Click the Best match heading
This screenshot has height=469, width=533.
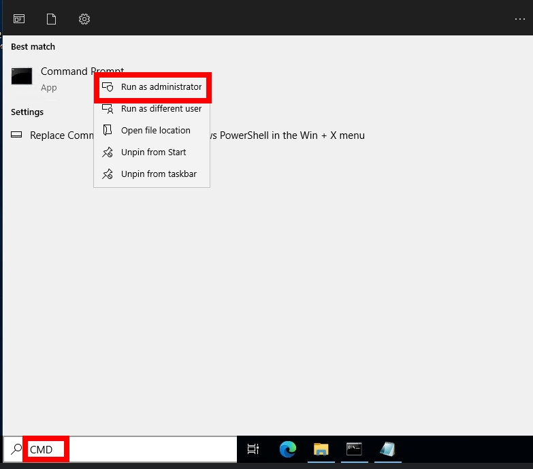pos(33,46)
